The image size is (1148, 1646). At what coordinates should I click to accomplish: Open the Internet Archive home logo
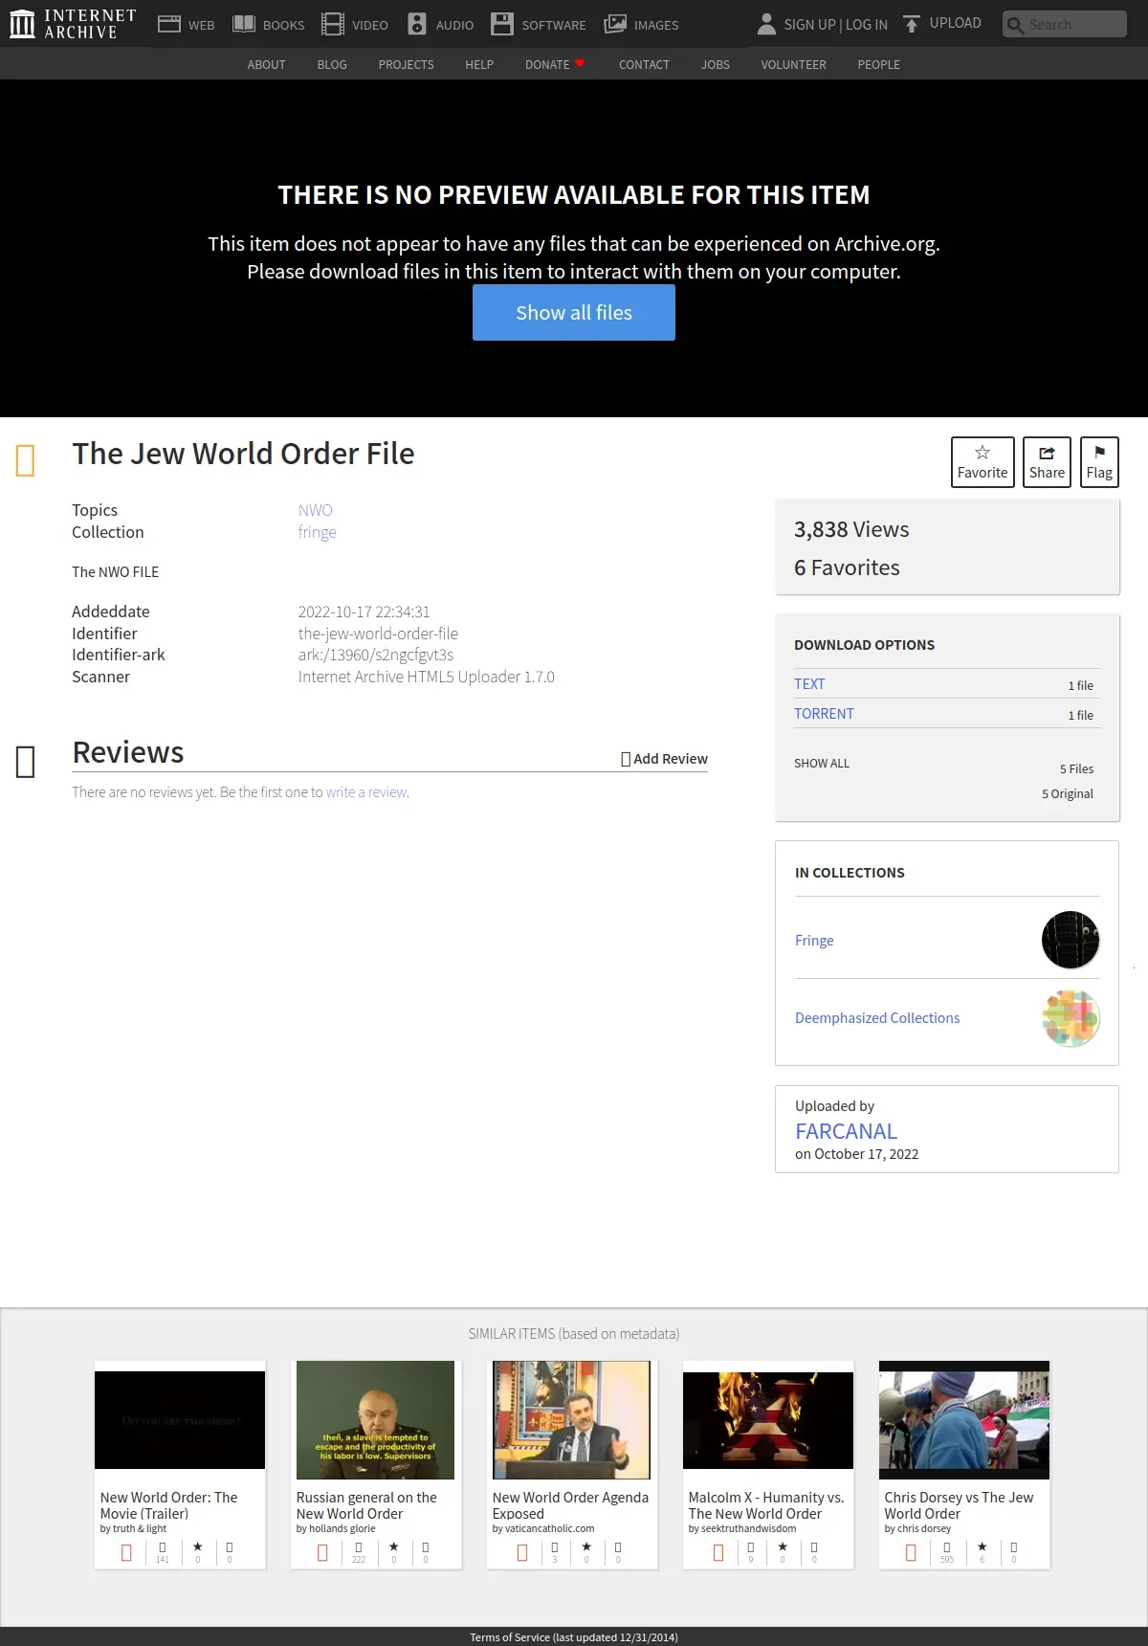coord(73,24)
